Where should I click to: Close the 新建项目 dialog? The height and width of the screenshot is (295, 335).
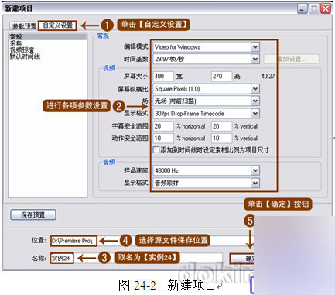pyautogui.click(x=326, y=9)
